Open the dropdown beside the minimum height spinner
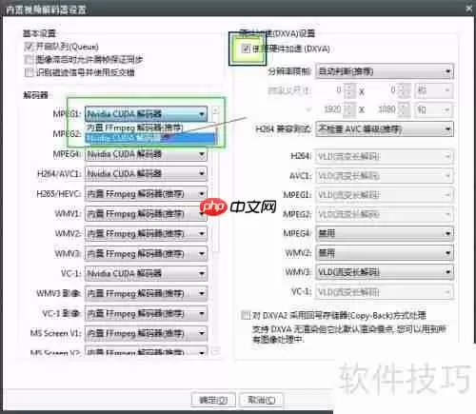The width and height of the screenshot is (476, 414). coord(433,90)
